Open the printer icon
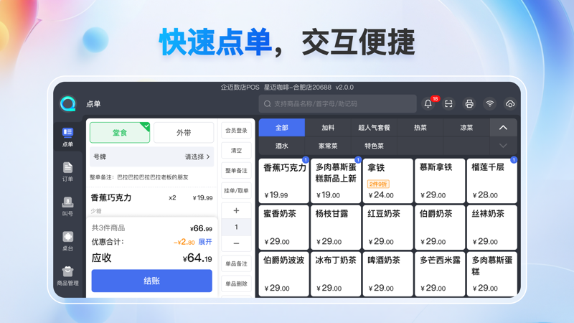 [469, 104]
